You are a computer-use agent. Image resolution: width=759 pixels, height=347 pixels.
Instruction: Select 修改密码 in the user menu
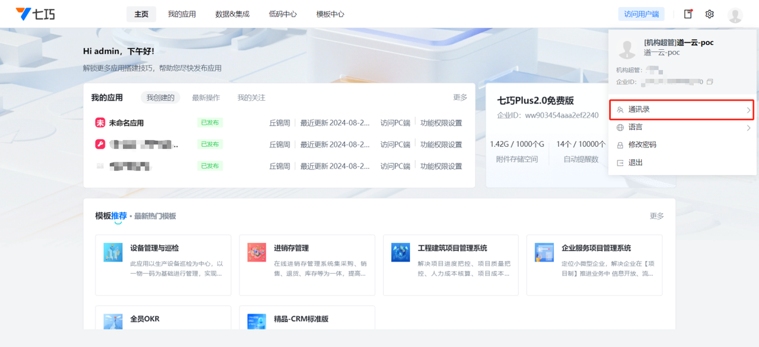point(642,145)
